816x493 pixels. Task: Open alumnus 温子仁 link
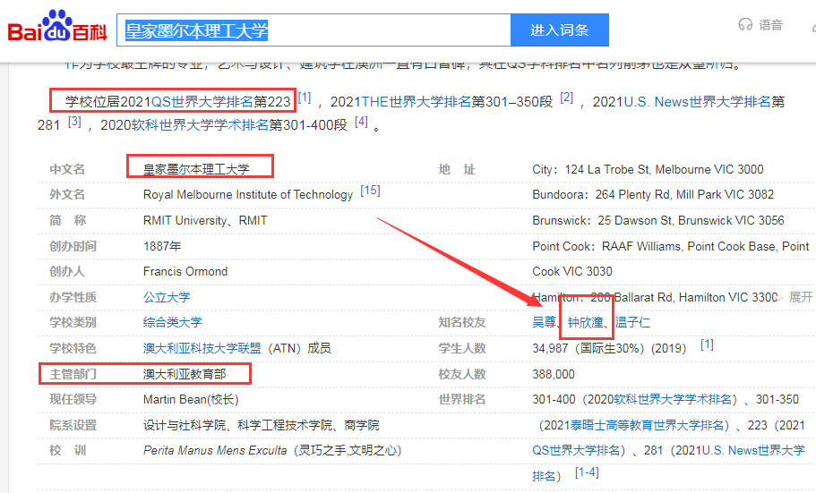632,322
